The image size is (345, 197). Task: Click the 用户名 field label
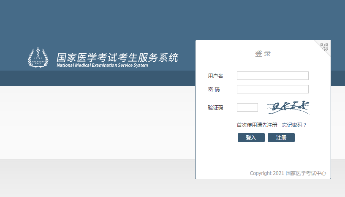coord(215,76)
